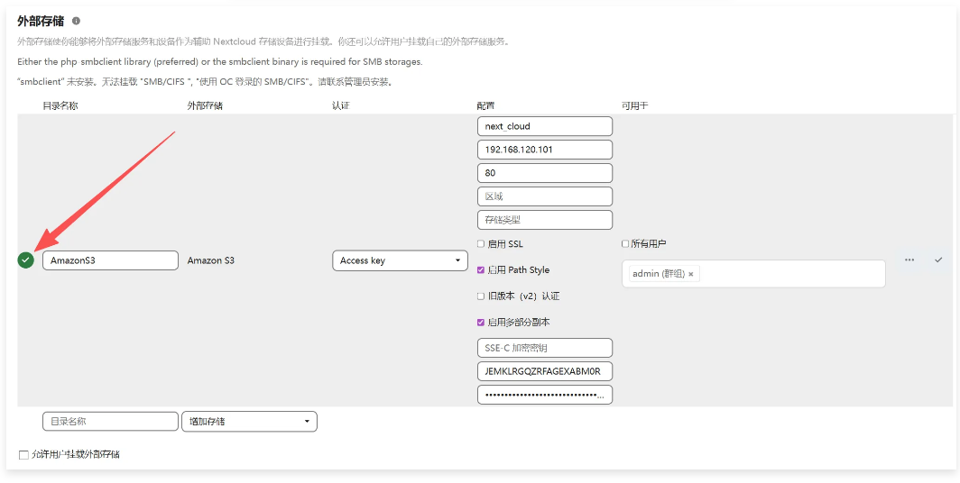Open the Access key authentication dropdown

[399, 260]
